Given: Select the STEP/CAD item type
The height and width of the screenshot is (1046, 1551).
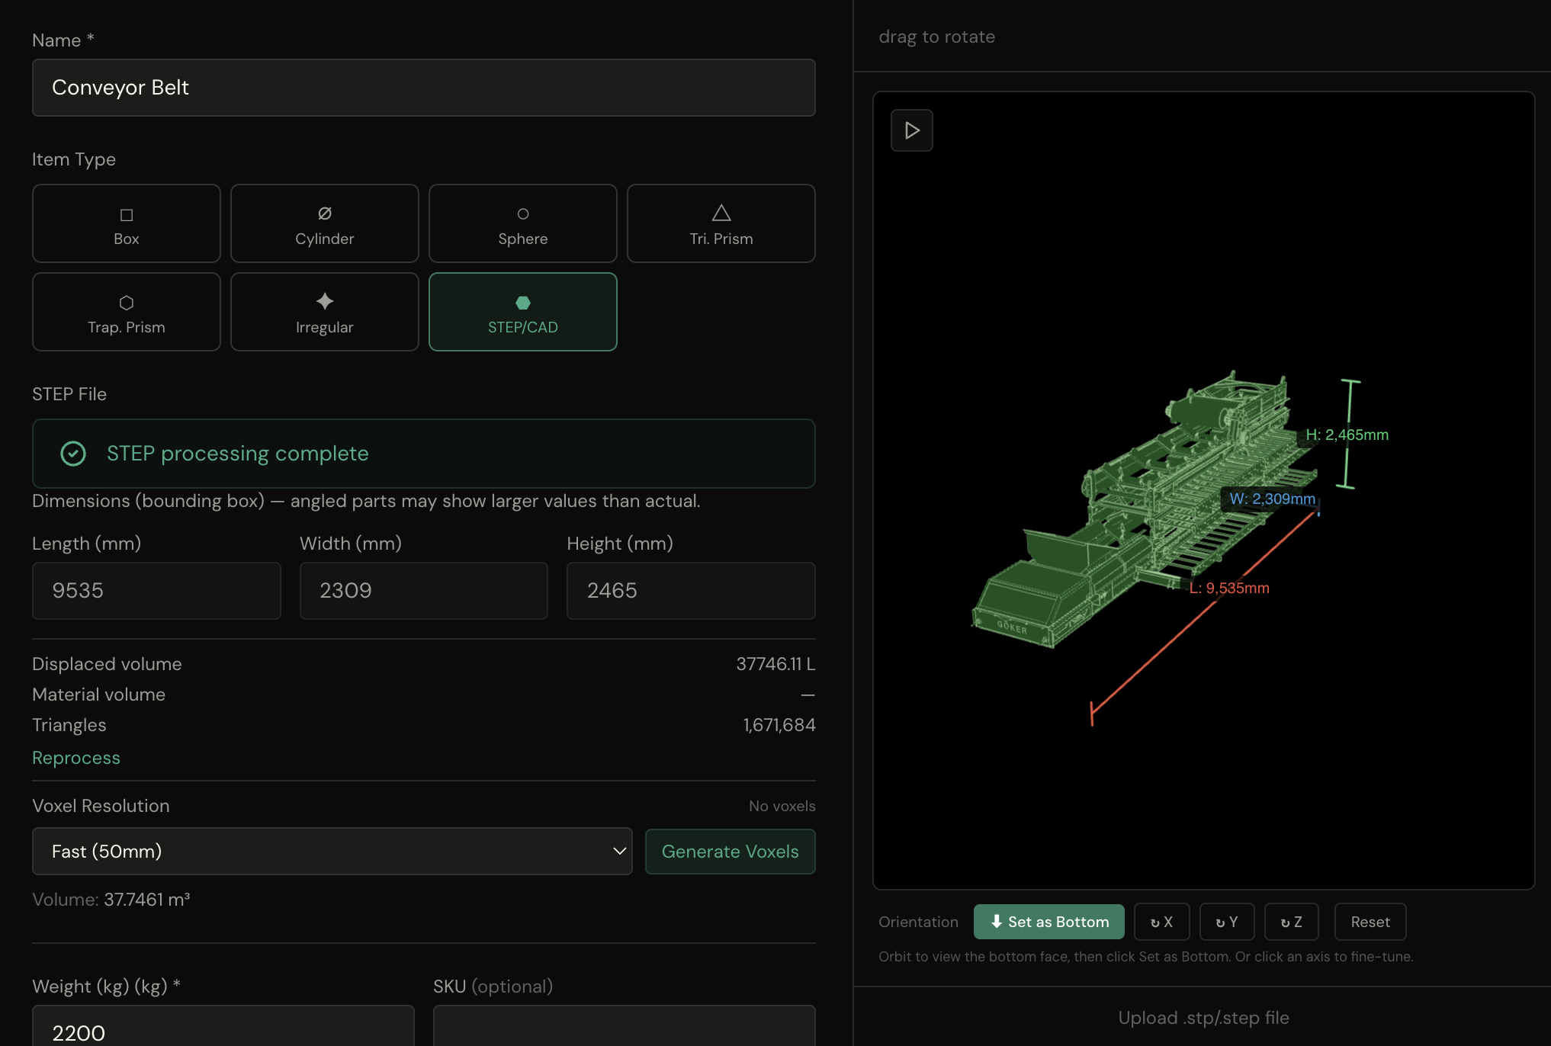Looking at the screenshot, I should point(523,312).
